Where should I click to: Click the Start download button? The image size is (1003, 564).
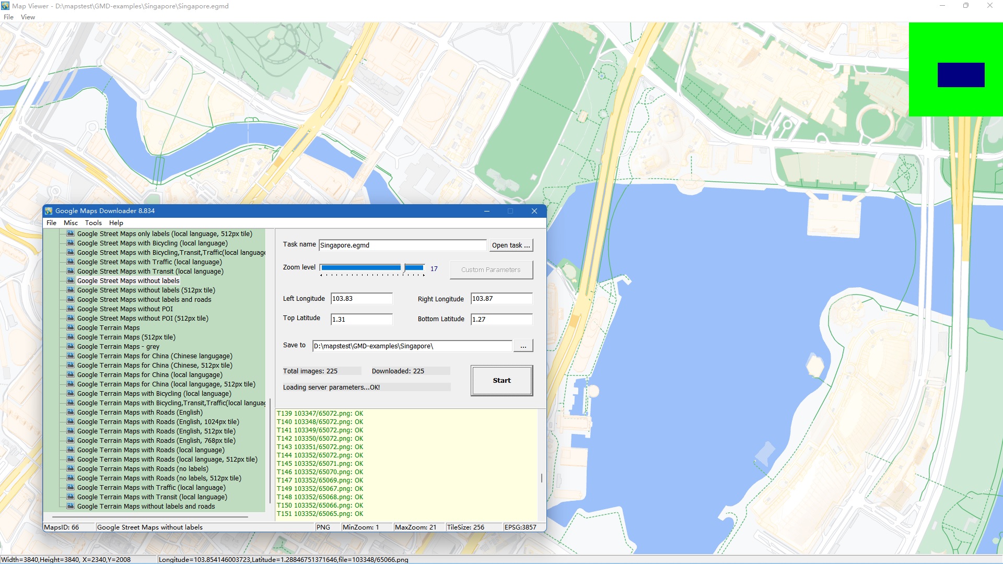click(x=501, y=381)
